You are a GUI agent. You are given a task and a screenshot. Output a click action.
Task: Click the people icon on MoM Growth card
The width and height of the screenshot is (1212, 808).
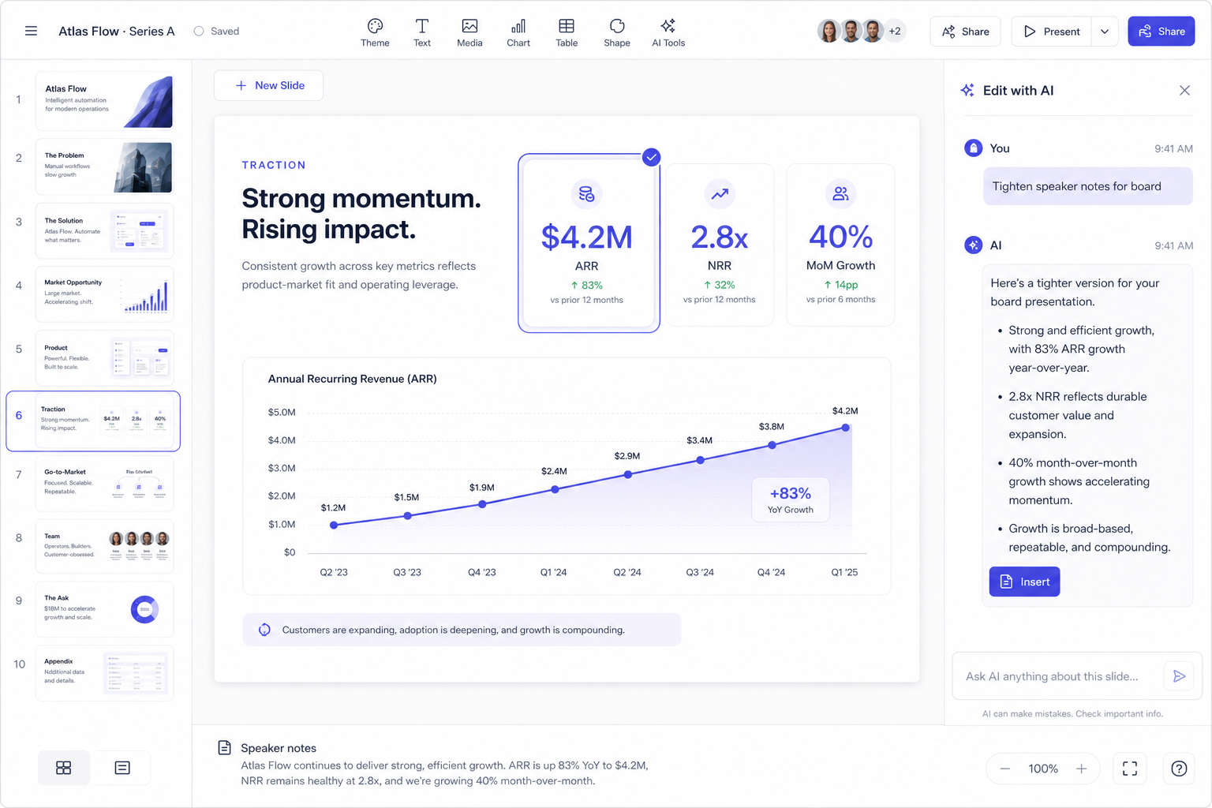click(x=840, y=194)
